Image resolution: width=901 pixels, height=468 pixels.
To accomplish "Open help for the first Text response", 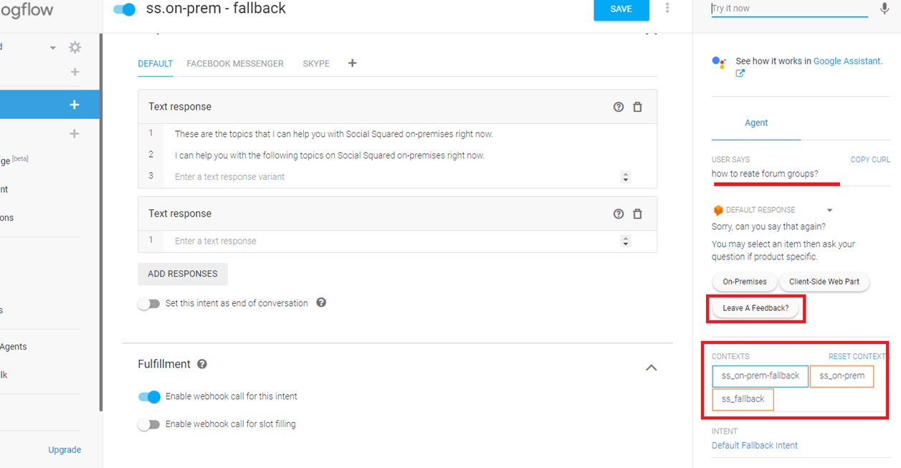I will coord(619,107).
